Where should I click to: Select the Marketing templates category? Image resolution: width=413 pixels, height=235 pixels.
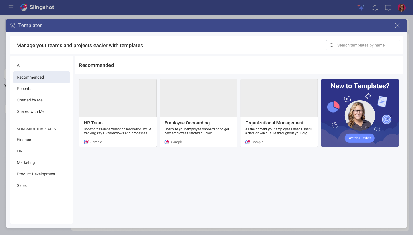[x=42, y=162]
